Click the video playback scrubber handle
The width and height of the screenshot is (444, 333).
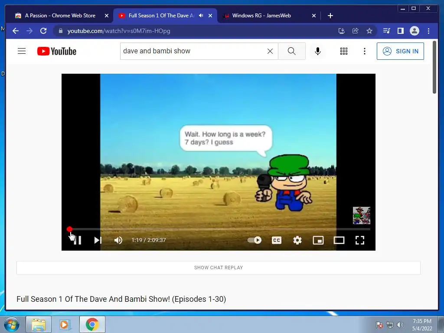click(70, 229)
